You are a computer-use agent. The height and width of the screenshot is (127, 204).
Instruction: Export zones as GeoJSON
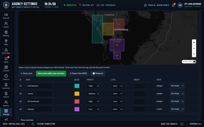tap(78, 73)
